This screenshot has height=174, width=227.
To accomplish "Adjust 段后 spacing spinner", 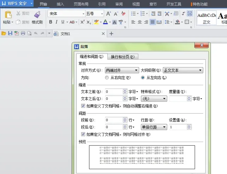I will pos(125,127).
